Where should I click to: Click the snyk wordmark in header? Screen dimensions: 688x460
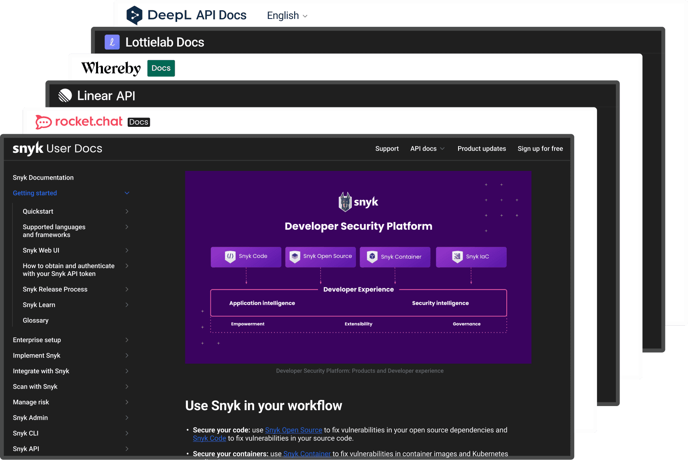click(x=28, y=148)
